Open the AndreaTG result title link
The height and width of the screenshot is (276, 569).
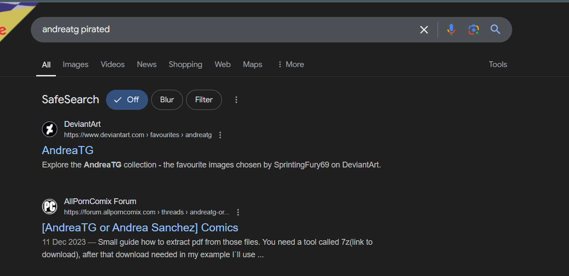point(68,150)
